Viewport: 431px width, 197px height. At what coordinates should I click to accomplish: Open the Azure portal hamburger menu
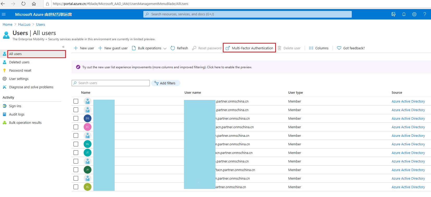(4, 14)
